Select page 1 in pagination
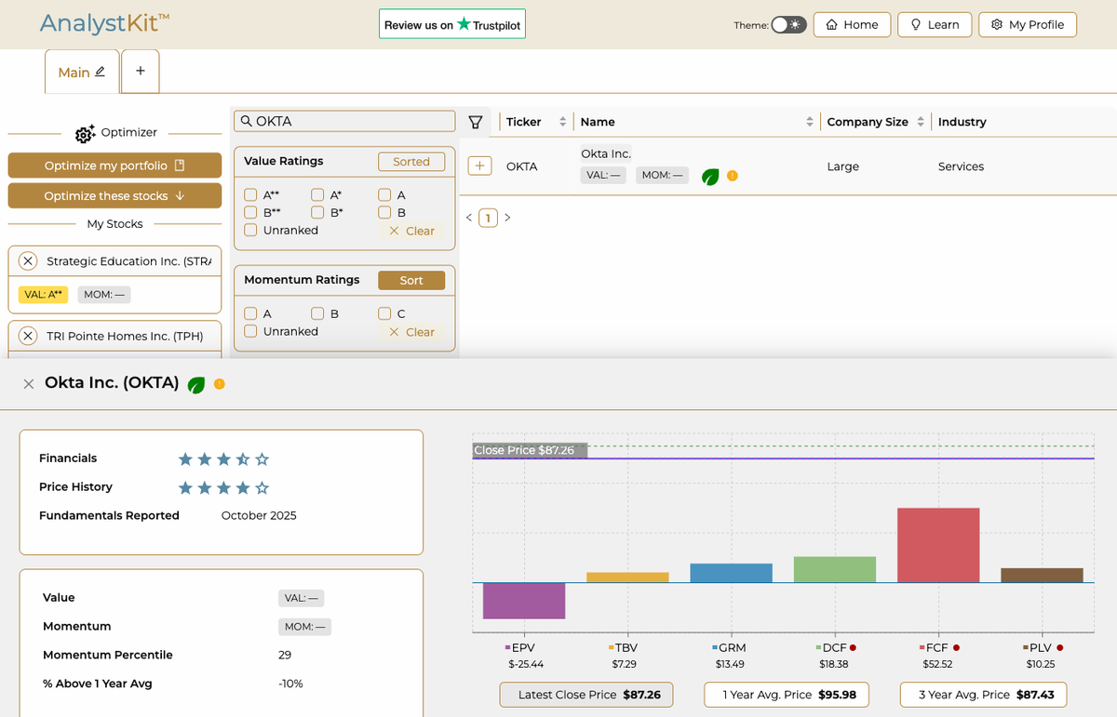This screenshot has height=717, width=1117. tap(488, 218)
